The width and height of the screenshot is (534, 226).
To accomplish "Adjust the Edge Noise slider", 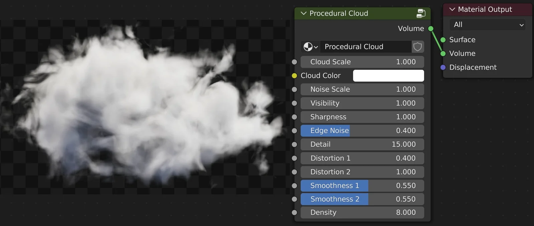I will (362, 131).
